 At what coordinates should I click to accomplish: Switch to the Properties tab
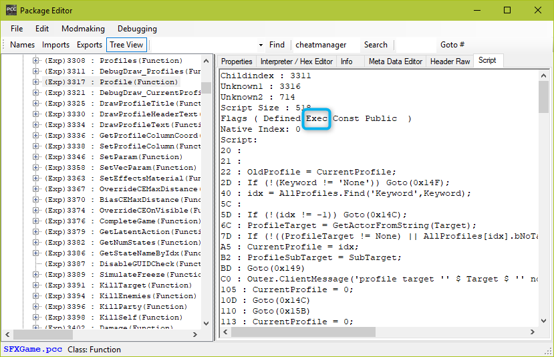pos(237,61)
